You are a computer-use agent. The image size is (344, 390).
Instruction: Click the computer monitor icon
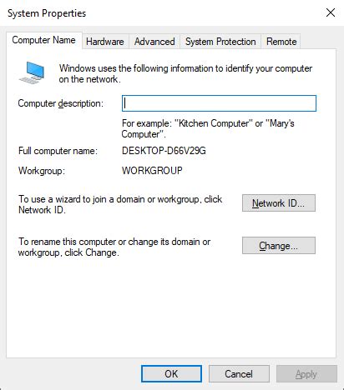(32, 72)
